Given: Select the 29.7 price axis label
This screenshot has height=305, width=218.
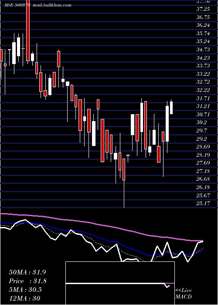Looking at the screenshot, I should [201, 131].
